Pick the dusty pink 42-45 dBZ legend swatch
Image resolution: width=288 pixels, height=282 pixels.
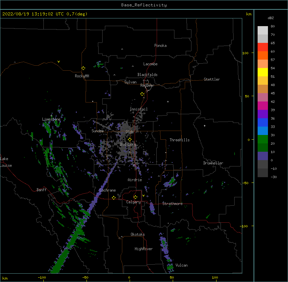(x=263, y=97)
